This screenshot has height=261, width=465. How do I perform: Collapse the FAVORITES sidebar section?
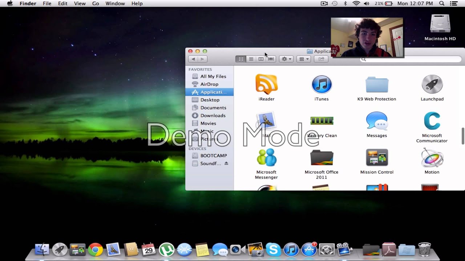click(x=200, y=69)
